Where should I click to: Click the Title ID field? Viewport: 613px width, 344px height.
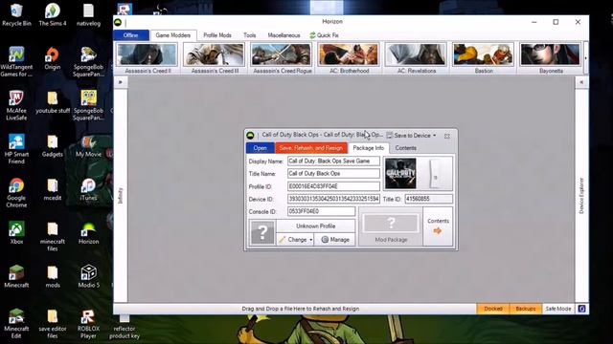point(428,199)
